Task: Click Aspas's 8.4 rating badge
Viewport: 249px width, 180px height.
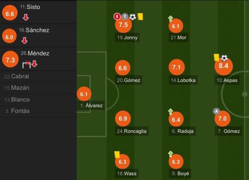Action: [x=224, y=66]
